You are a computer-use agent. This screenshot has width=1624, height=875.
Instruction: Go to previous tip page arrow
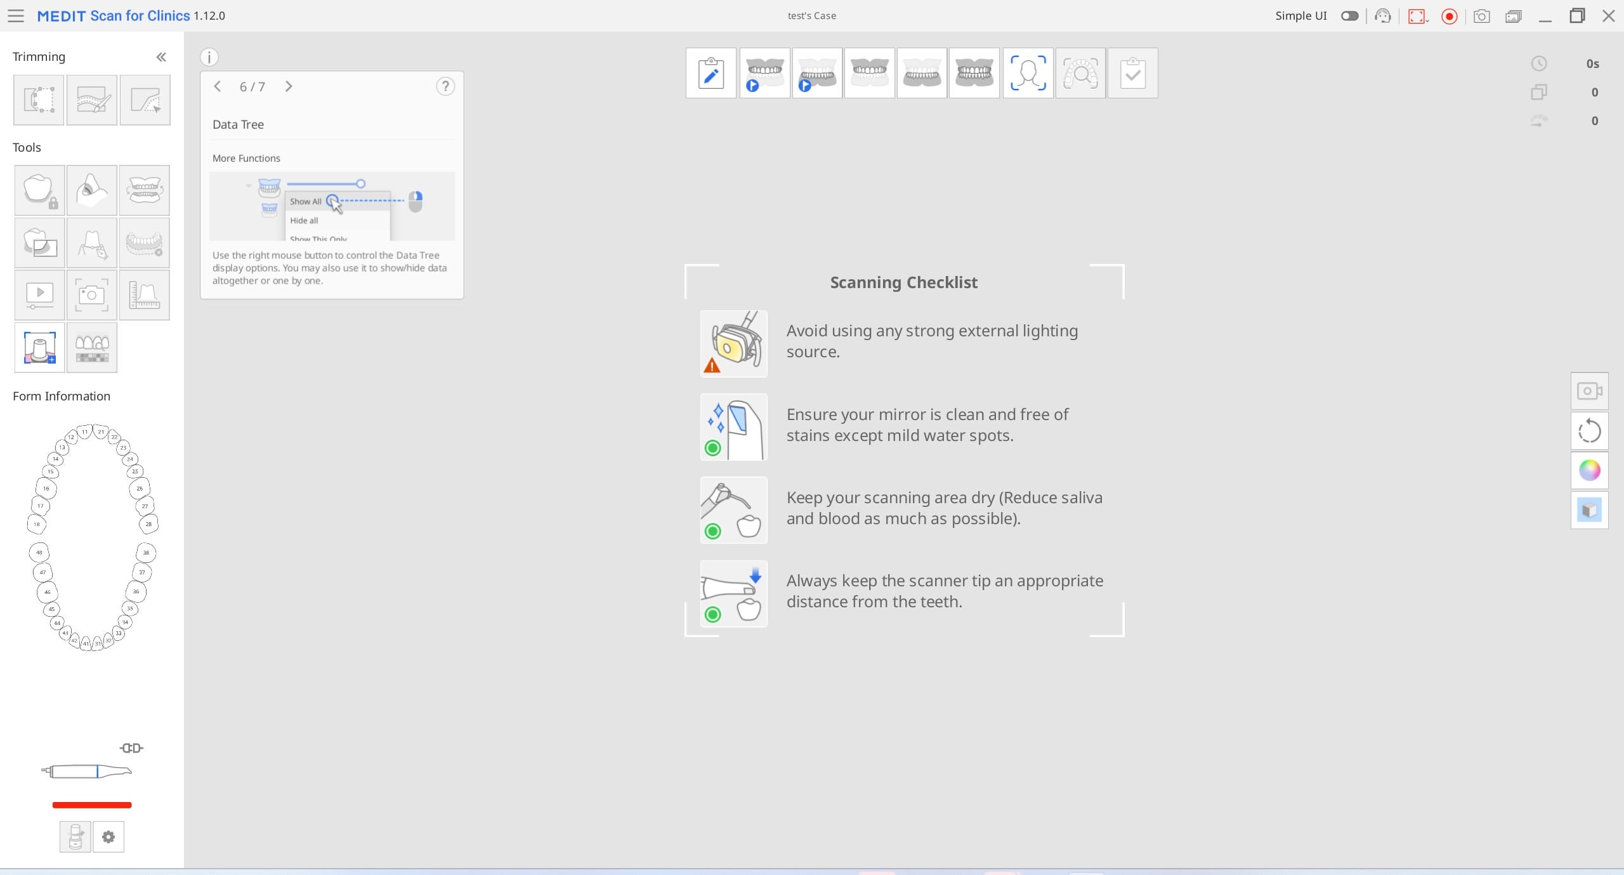[x=218, y=86]
